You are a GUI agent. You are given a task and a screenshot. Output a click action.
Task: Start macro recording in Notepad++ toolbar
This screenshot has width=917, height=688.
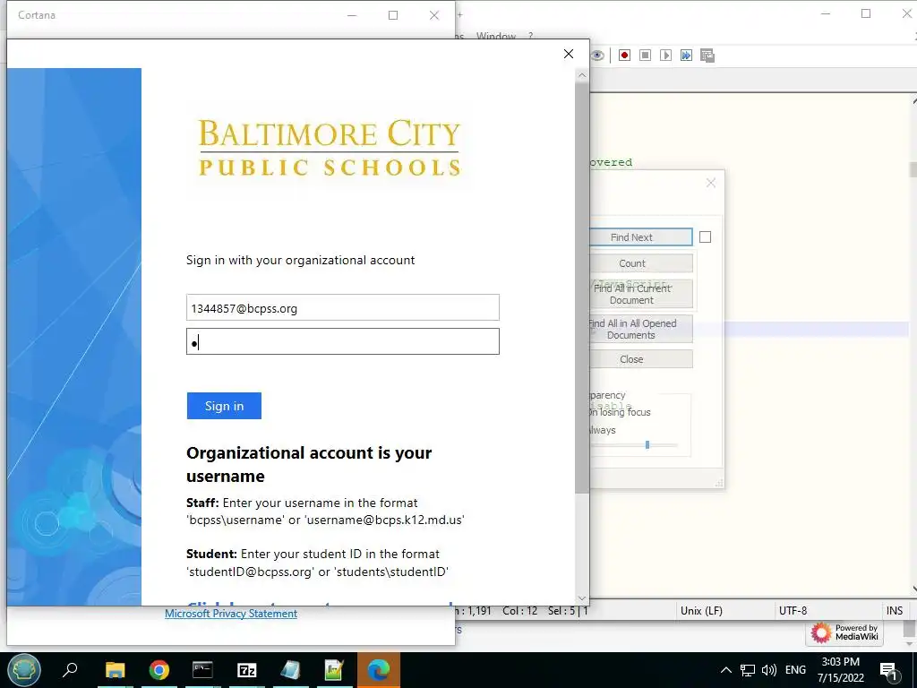pos(624,55)
